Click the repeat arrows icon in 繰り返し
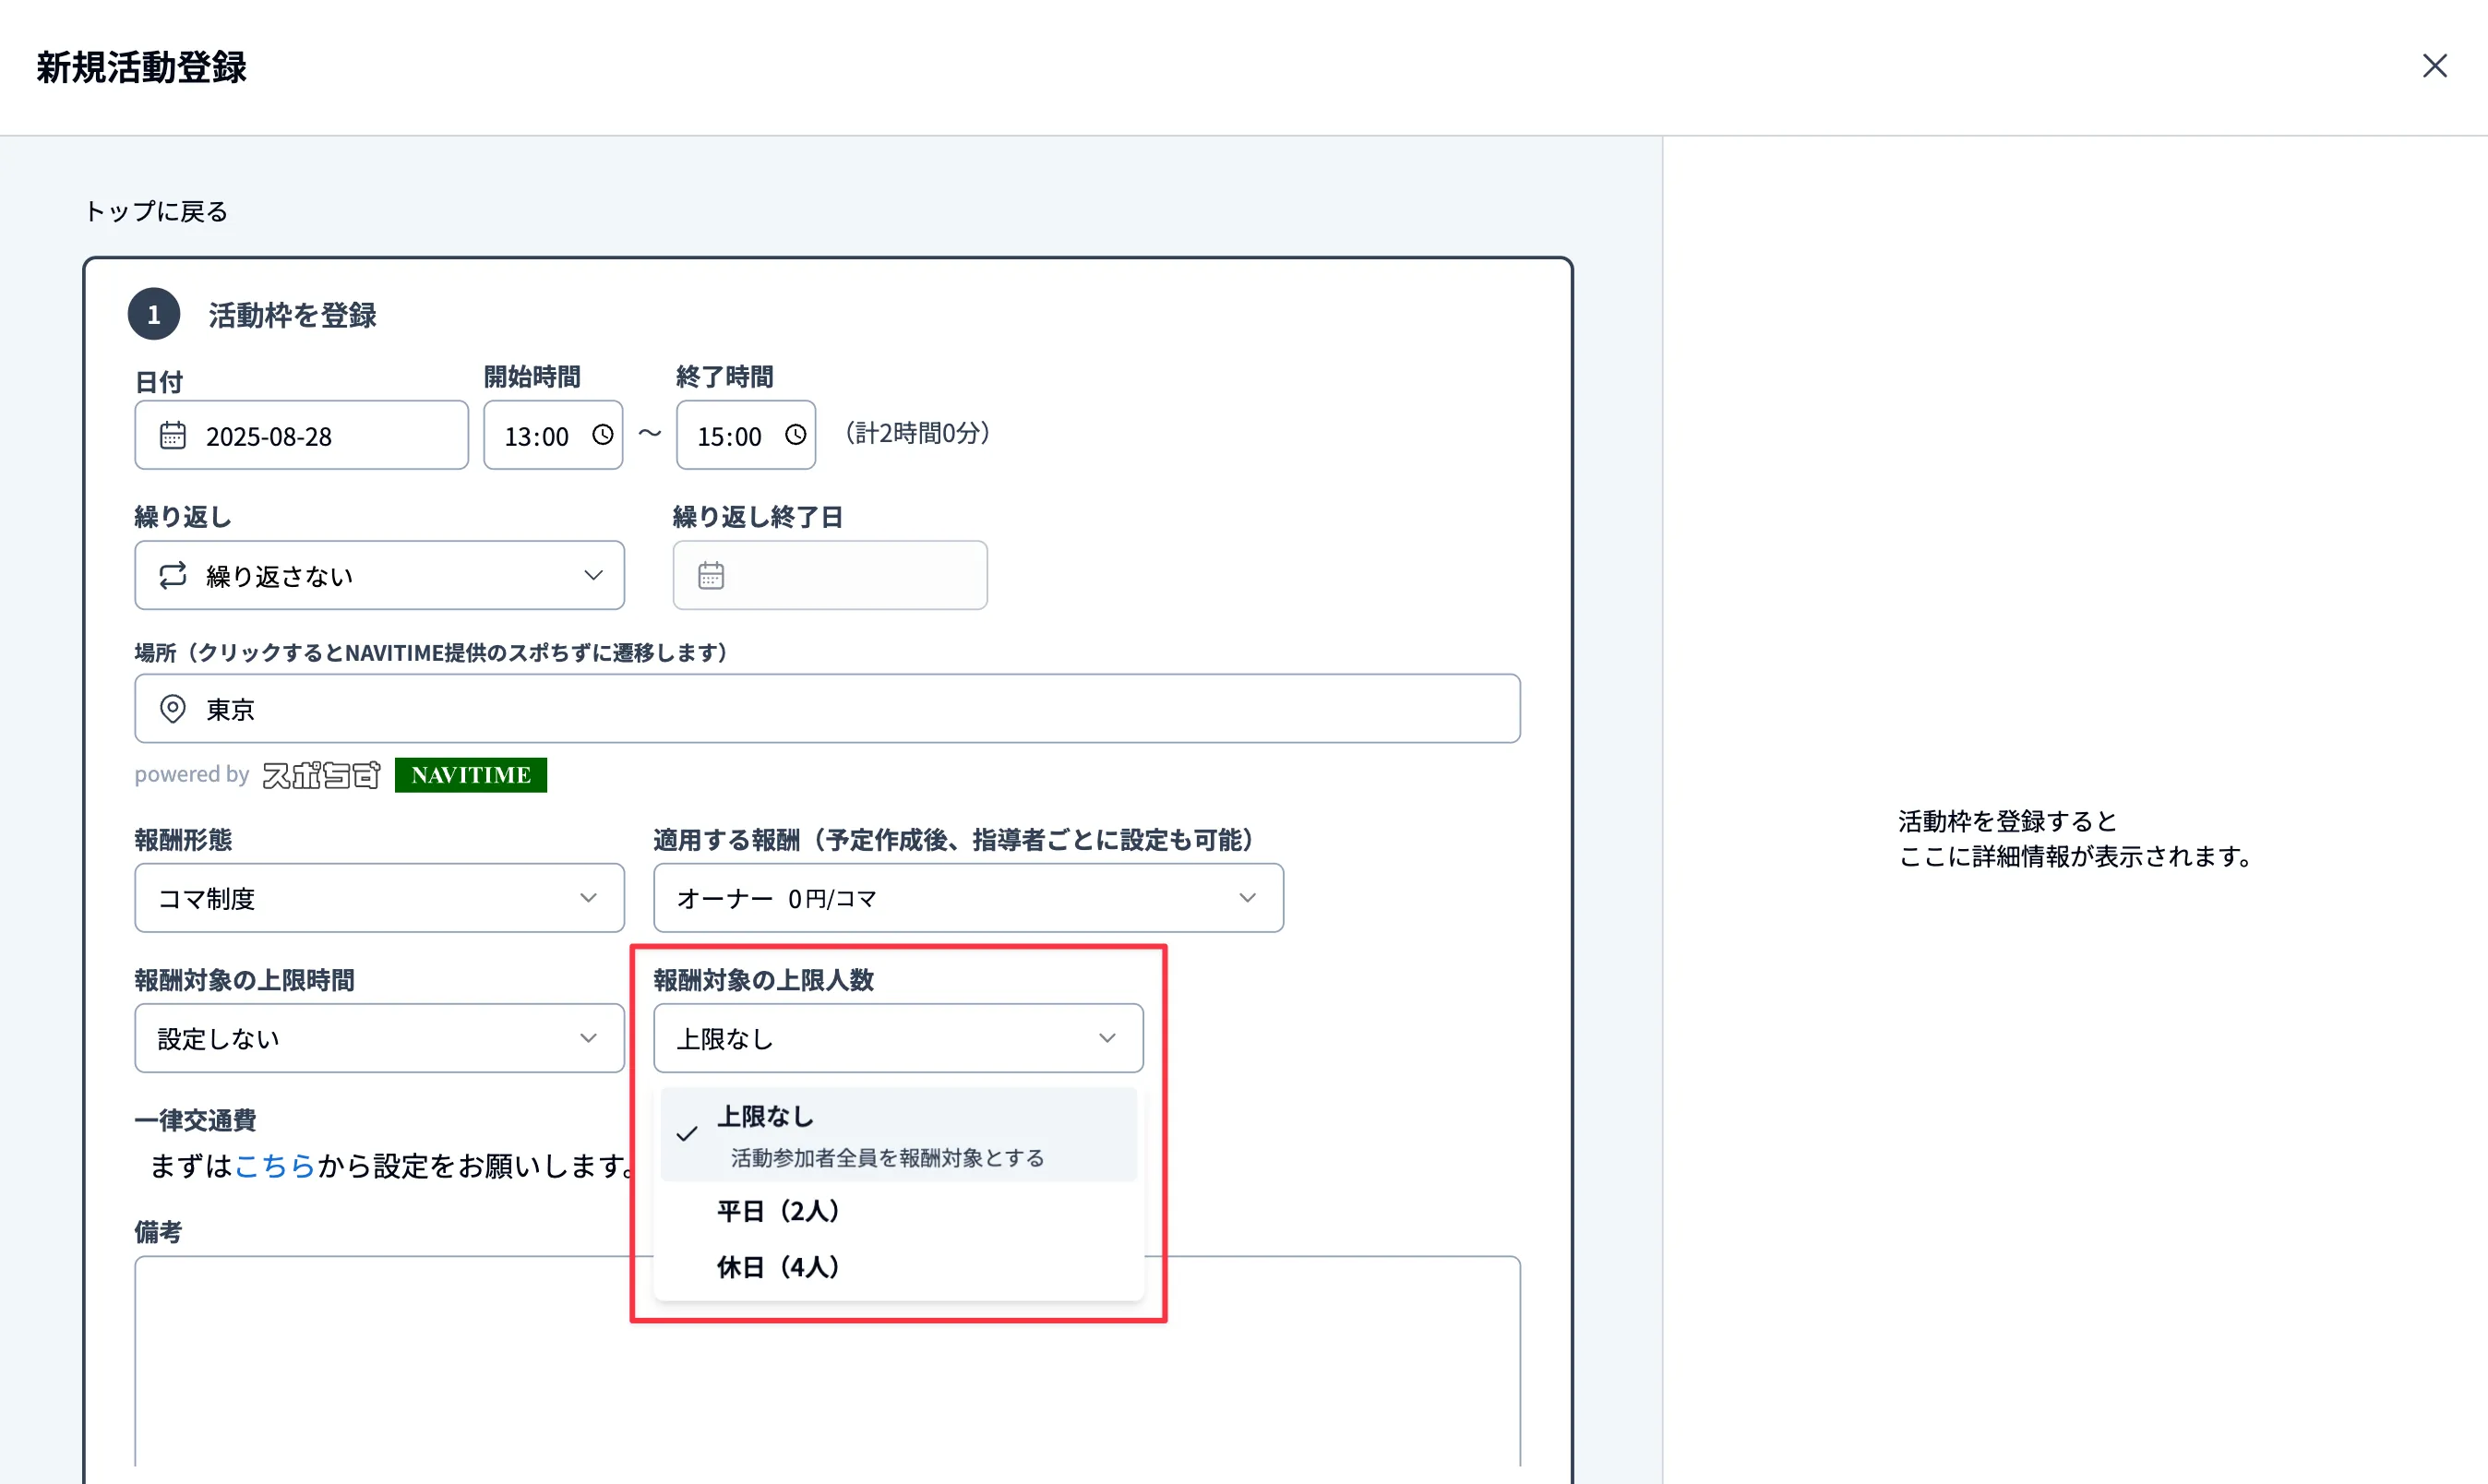The width and height of the screenshot is (2488, 1484). point(172,575)
